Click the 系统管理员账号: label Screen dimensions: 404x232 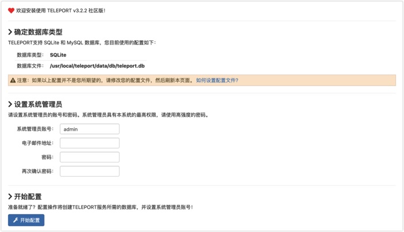point(35,129)
